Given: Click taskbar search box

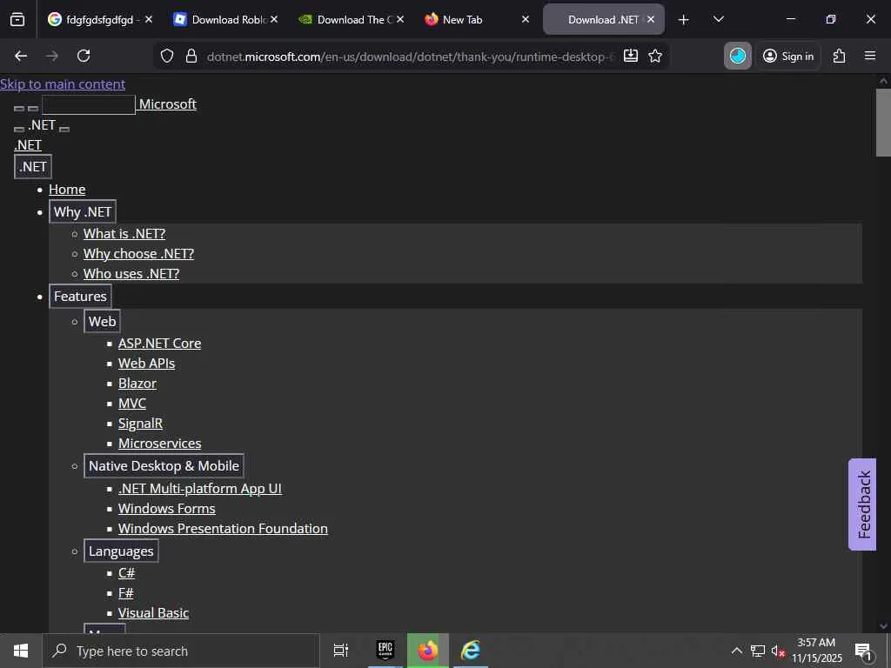Looking at the screenshot, I should click(x=181, y=651).
